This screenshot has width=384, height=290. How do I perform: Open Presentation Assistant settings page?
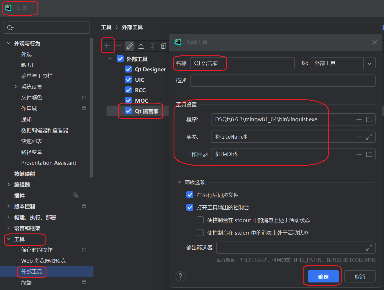tap(49, 163)
